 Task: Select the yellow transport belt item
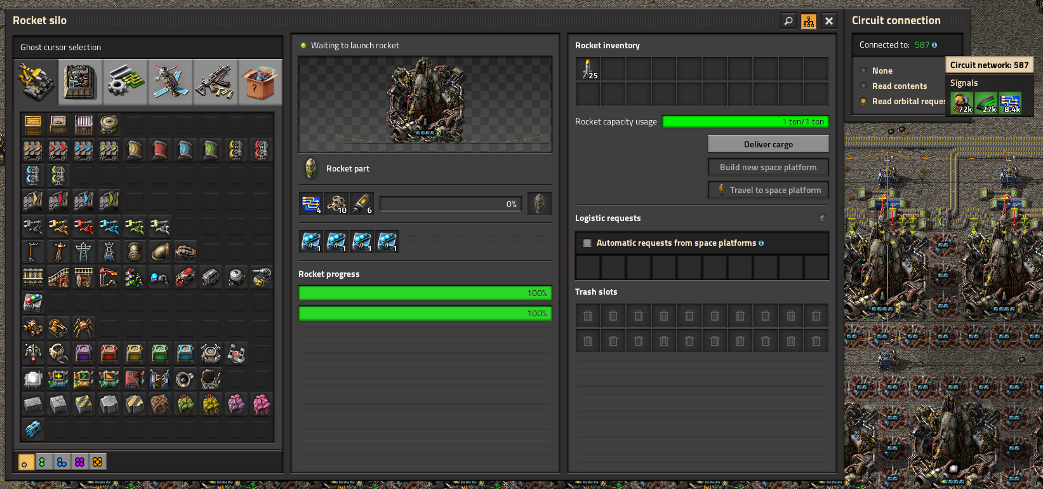point(33,151)
